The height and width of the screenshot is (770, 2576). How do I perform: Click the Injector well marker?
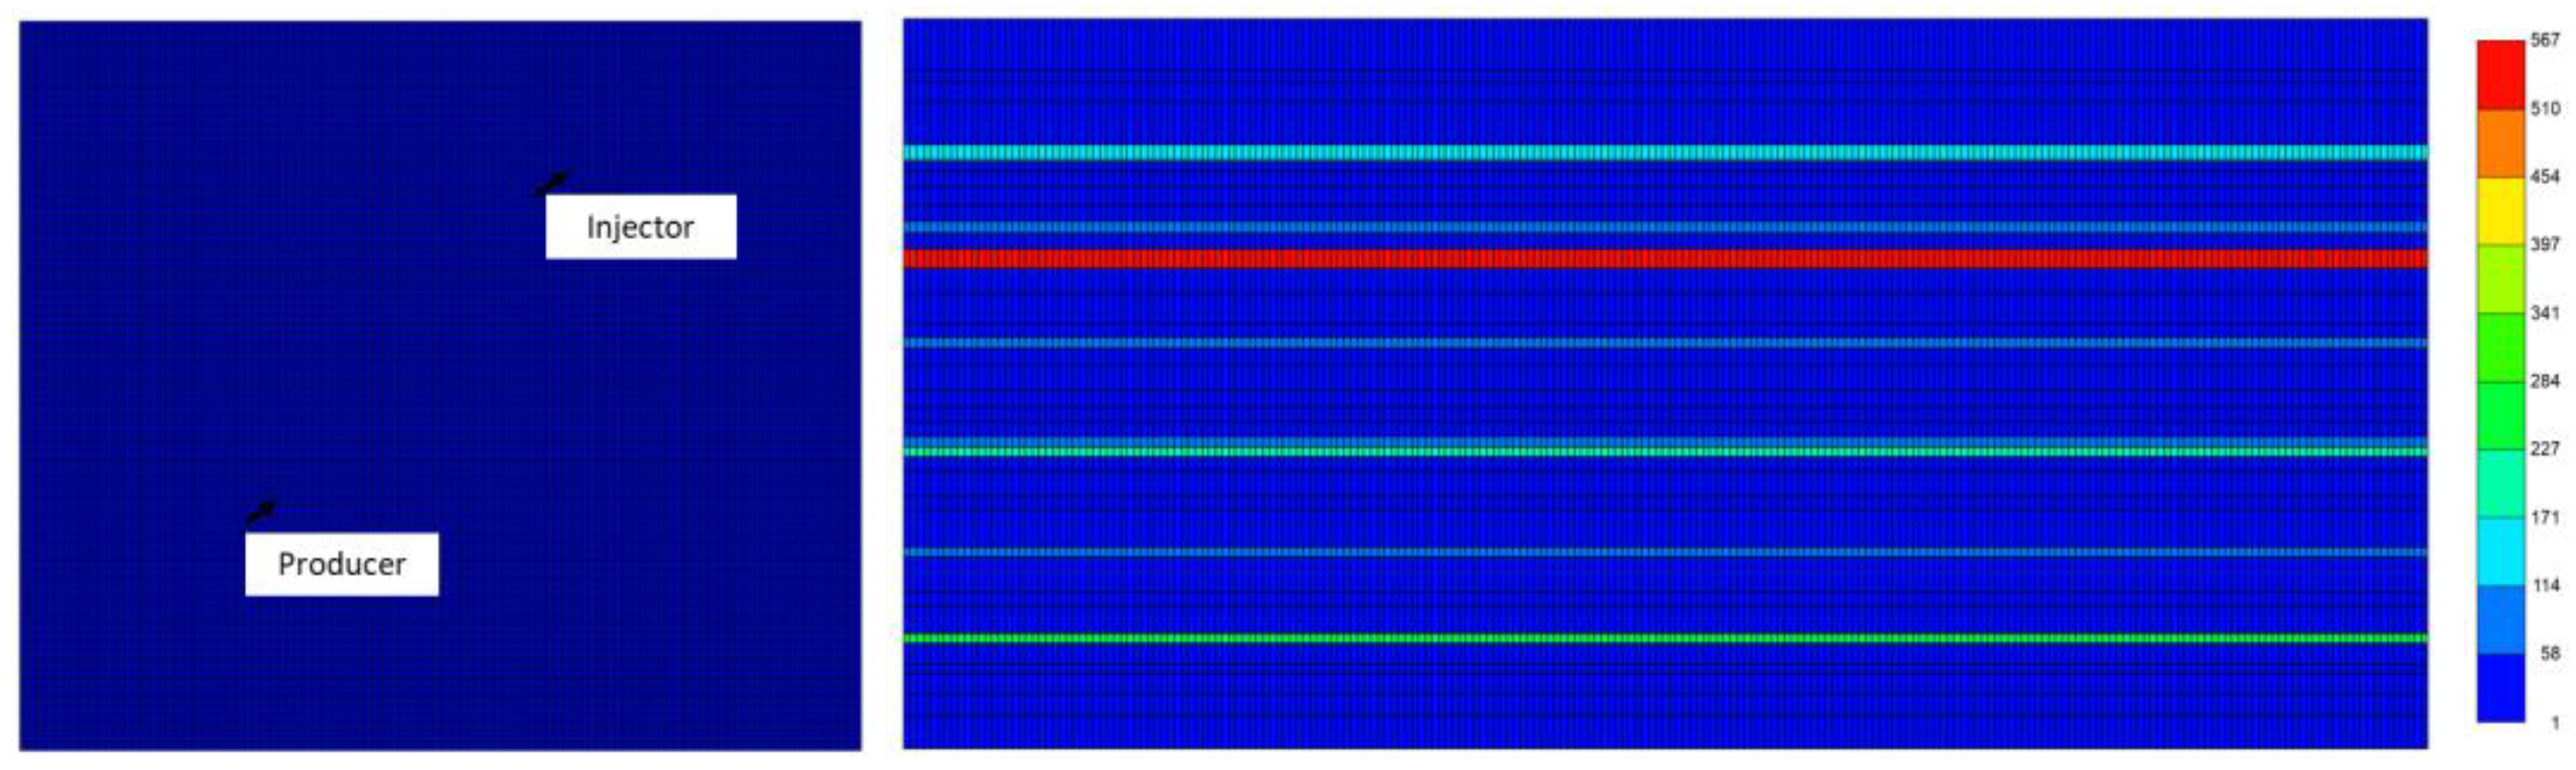click(552, 183)
